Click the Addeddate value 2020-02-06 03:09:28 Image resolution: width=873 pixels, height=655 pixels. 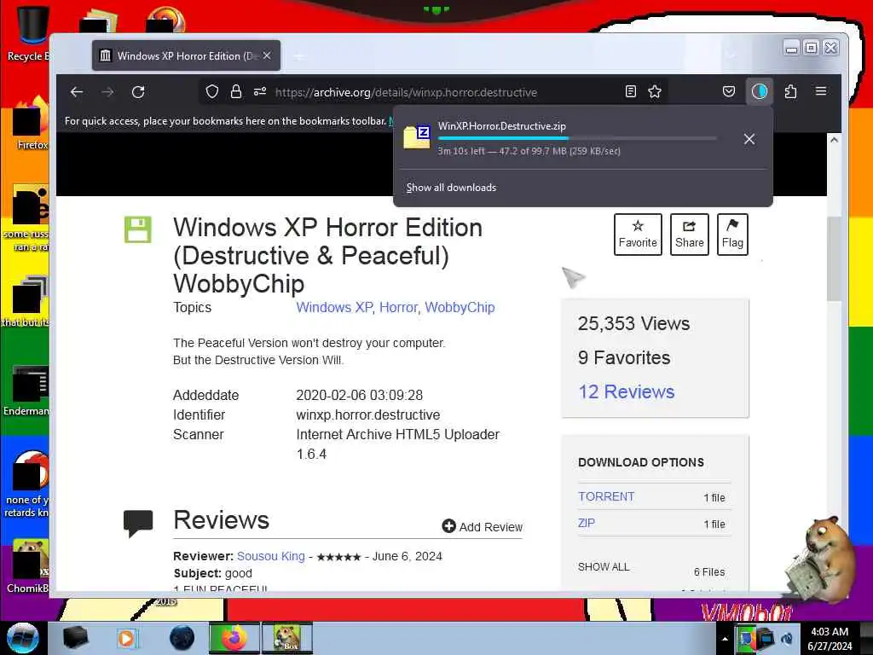[359, 395]
